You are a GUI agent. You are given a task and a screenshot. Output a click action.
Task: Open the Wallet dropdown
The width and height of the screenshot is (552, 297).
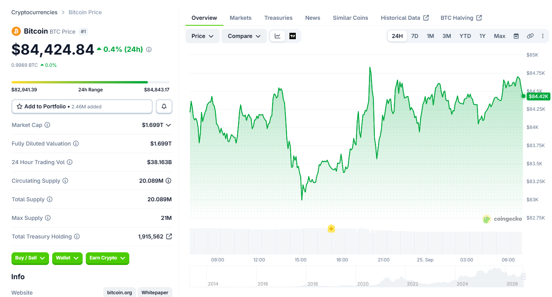tap(67, 258)
